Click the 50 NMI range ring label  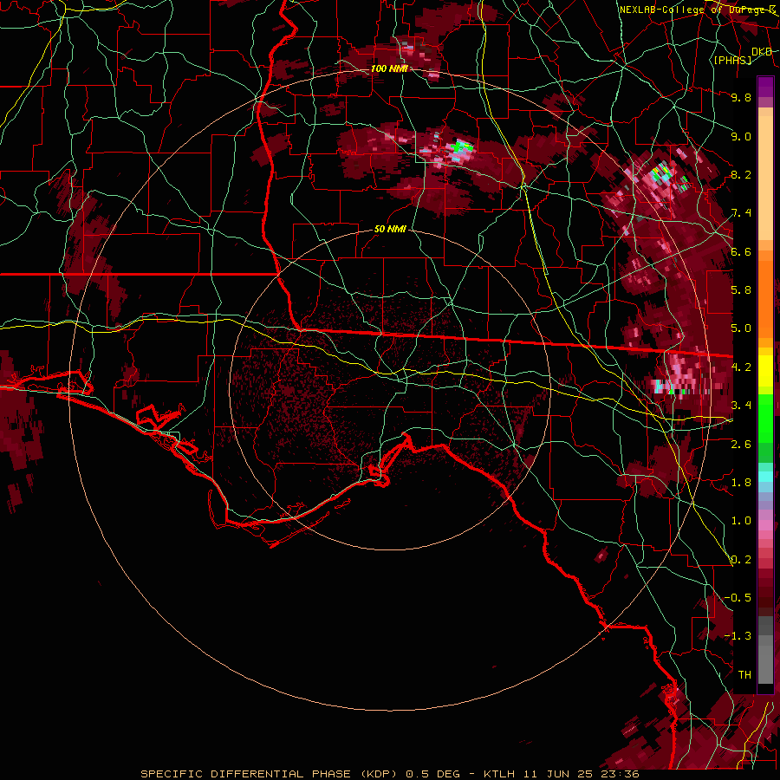pyautogui.click(x=391, y=230)
